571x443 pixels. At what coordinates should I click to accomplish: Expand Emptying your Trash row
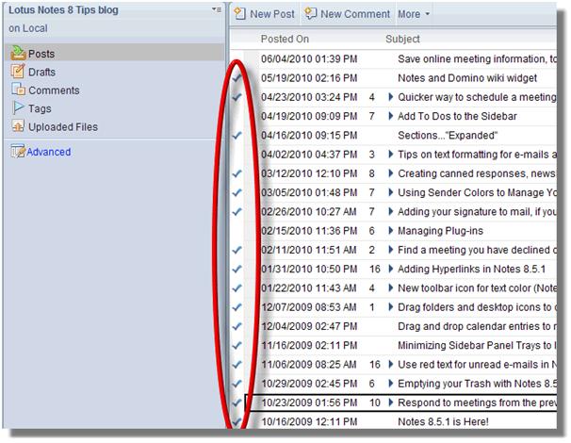[x=391, y=384]
